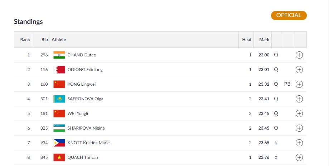Open SAFRONOVA Olga athlete link
Viewport: 329px width, 166px height.
click(x=85, y=99)
